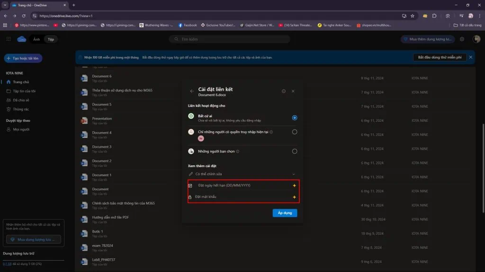Screen dimensions: 485x272
Task: Select 'Chỉ những người có quyền truy nhập hiện tại'
Action: (x=295, y=132)
